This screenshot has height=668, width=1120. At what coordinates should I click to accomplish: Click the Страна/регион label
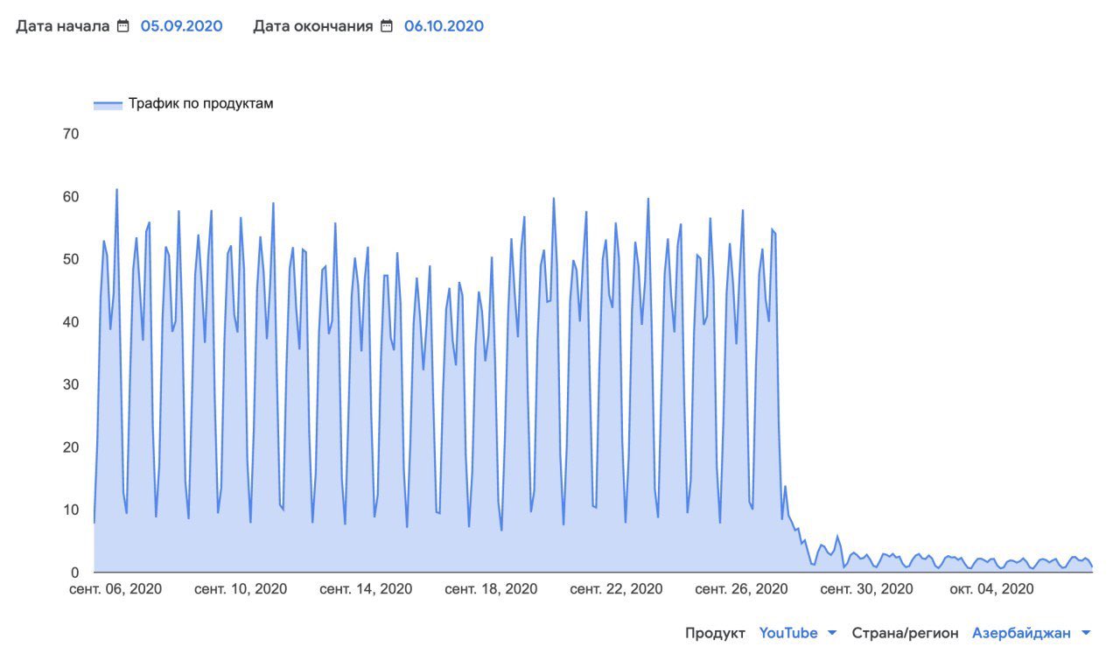[x=905, y=633]
